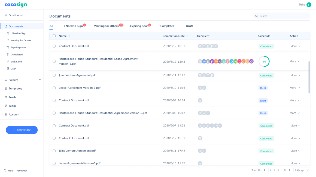Click the Team people icon in sidebar
Image resolution: width=316 pixels, height=177 pixels.
click(x=6, y=106)
